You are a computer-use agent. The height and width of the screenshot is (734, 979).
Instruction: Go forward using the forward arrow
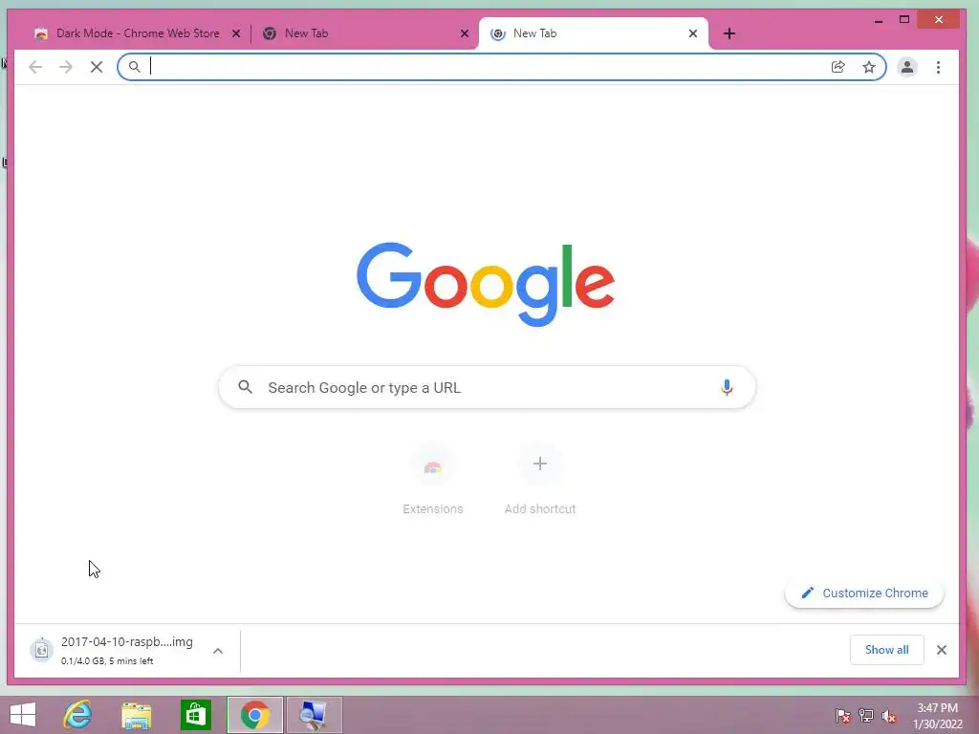(66, 67)
